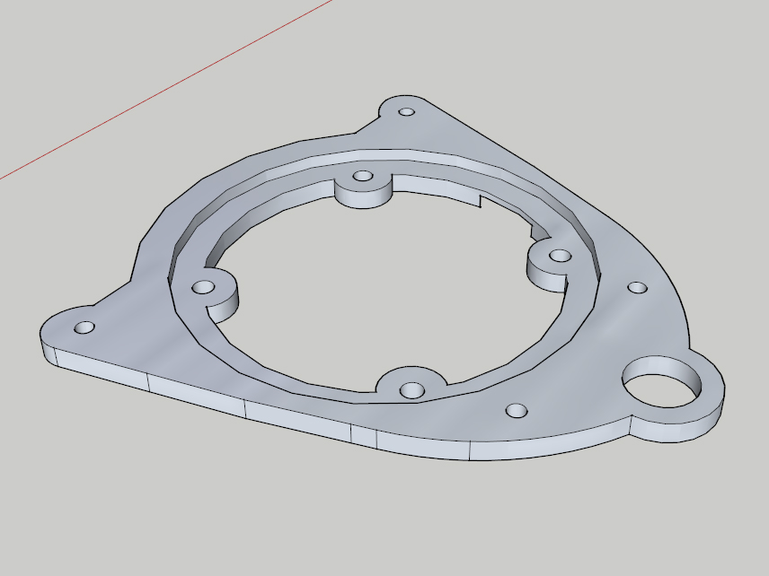Click the large round hole in the corner lug
The width and height of the screenshot is (769, 576).
(661, 382)
